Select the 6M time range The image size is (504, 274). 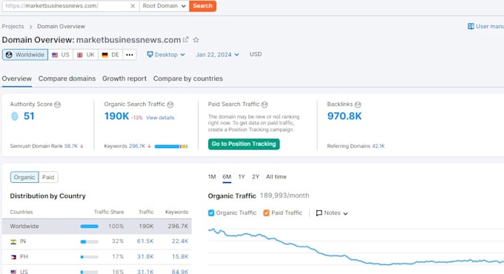(227, 177)
